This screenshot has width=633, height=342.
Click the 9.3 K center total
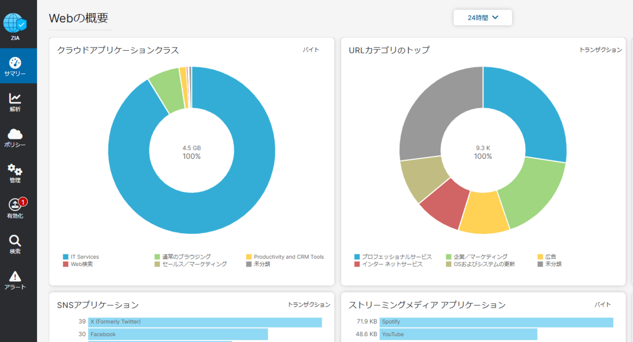coord(483,148)
